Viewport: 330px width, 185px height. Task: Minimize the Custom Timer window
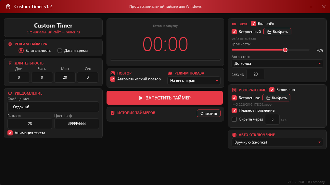coord(311,7)
